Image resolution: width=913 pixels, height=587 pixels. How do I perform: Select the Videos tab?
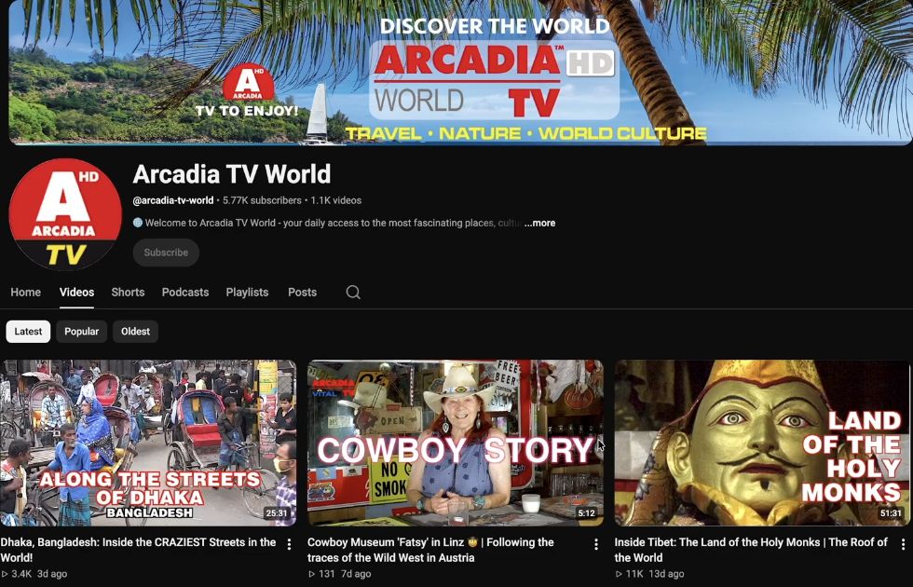[x=76, y=293]
